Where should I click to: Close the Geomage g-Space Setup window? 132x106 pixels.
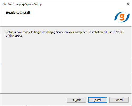[128, 4]
